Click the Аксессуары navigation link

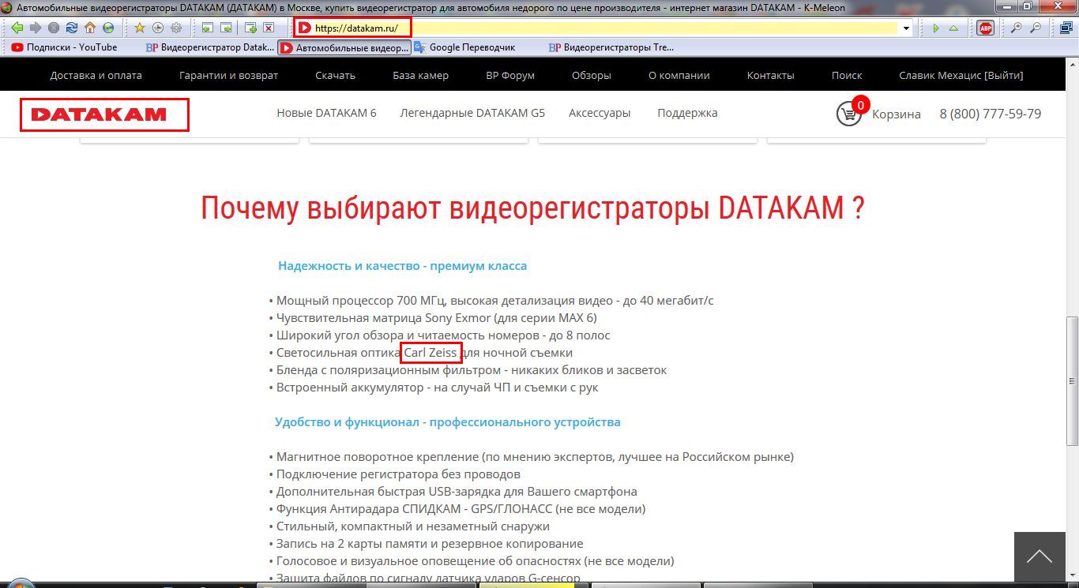click(600, 113)
